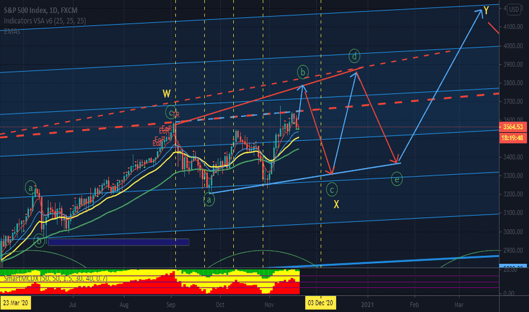Click the 4000.00 price scale value
This screenshot has width=529, height=312.
tap(513, 46)
